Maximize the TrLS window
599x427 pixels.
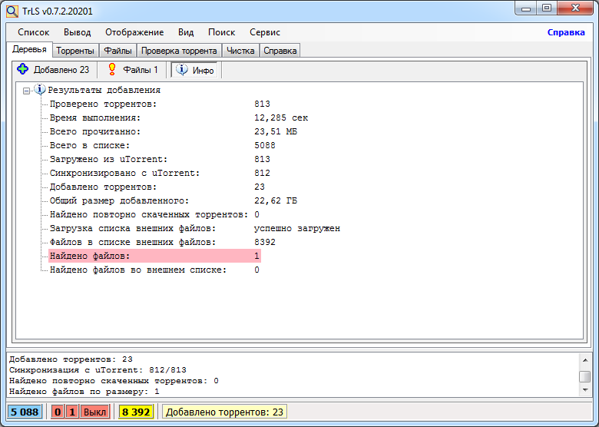click(x=547, y=8)
